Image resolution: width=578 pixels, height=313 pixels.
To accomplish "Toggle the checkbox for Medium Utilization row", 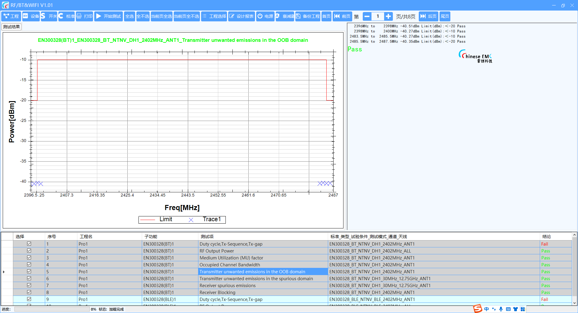I will tap(29, 258).
